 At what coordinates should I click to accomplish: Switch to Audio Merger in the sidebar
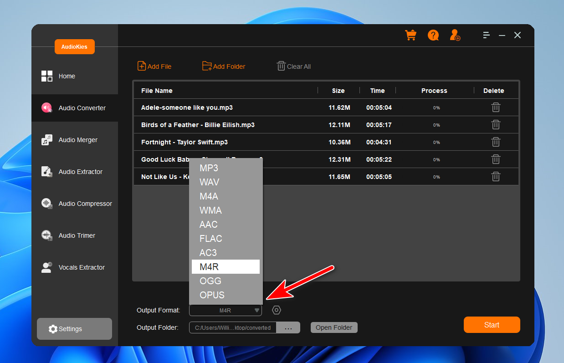(77, 140)
